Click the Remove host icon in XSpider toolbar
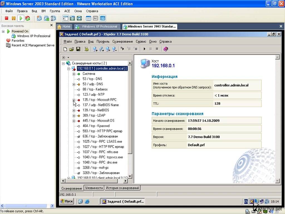 [114, 49]
